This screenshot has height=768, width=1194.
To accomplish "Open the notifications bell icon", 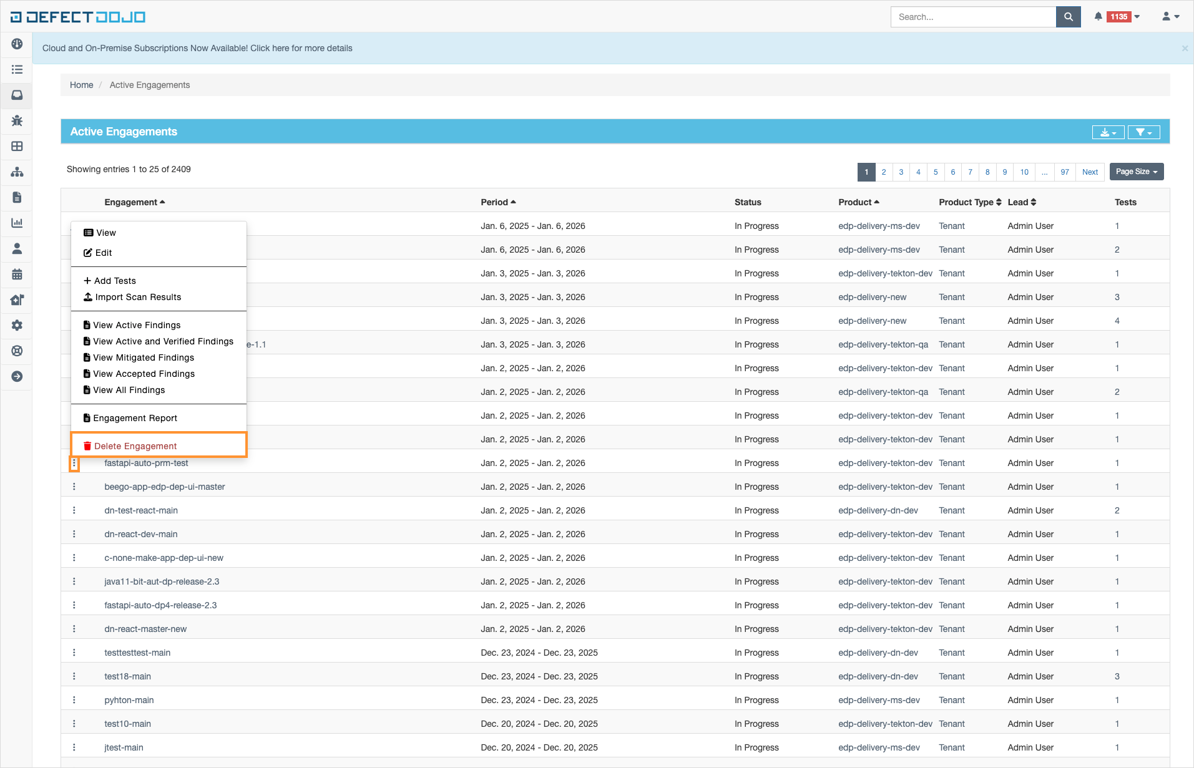I will pyautogui.click(x=1098, y=17).
